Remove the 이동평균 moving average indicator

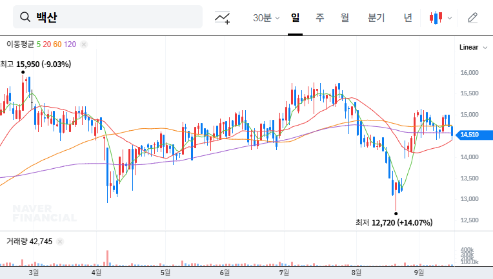pyautogui.click(x=84, y=44)
